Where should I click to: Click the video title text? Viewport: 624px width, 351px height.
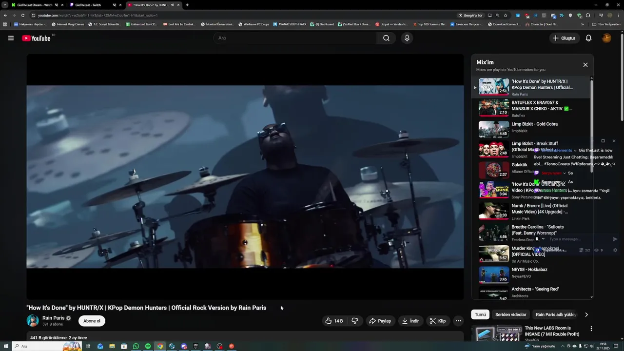click(x=146, y=308)
